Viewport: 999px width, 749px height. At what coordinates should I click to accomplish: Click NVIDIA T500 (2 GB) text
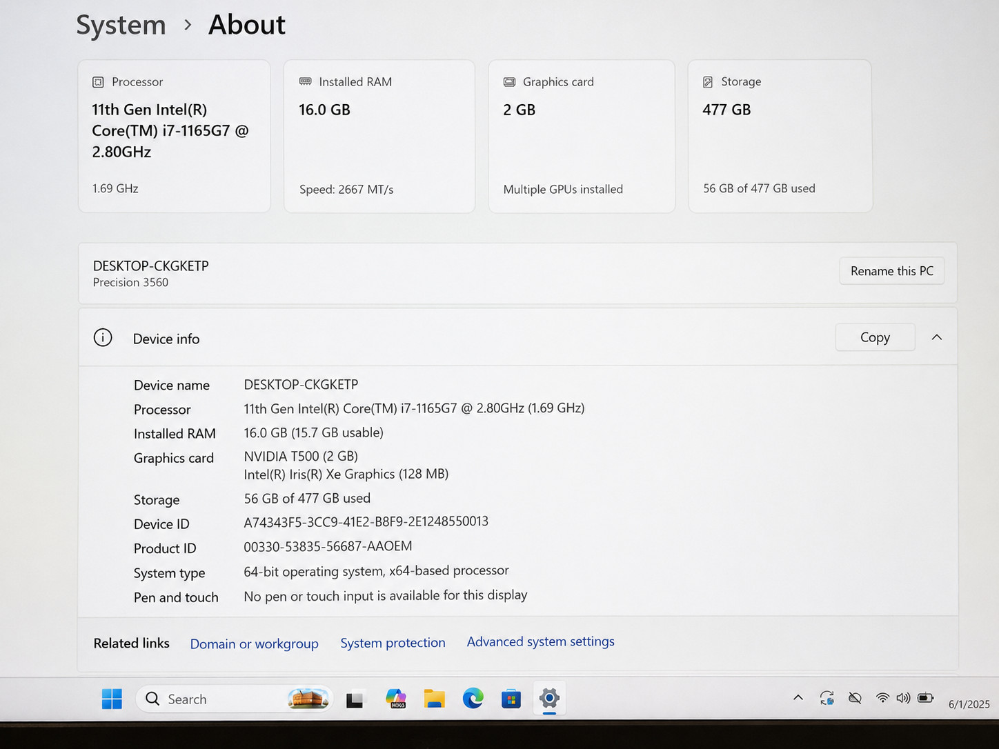301,457
